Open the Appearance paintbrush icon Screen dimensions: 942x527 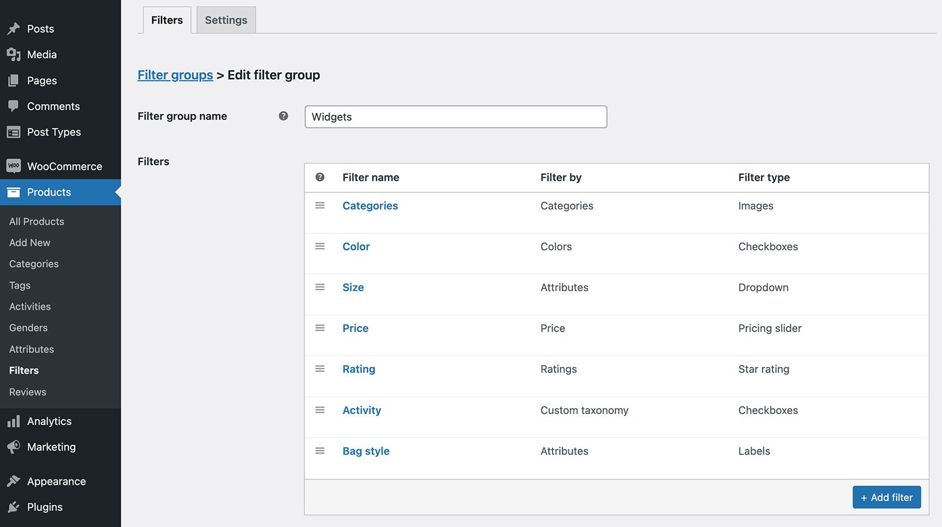(x=14, y=481)
